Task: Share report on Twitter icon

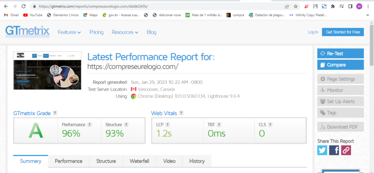Action: click(x=322, y=150)
